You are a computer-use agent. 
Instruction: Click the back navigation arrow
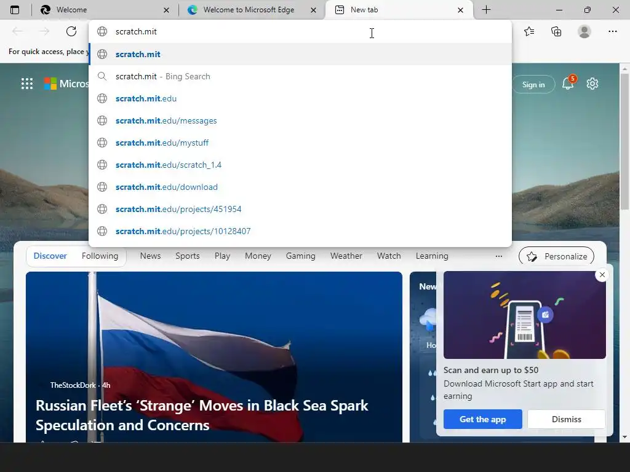click(x=17, y=31)
